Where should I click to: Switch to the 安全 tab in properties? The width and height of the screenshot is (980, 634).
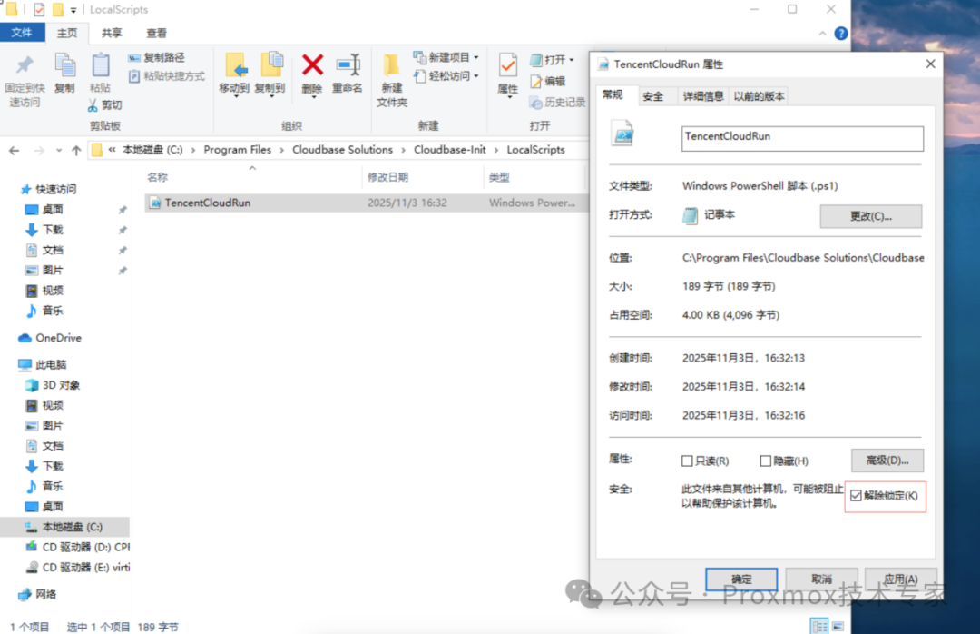pyautogui.click(x=654, y=95)
